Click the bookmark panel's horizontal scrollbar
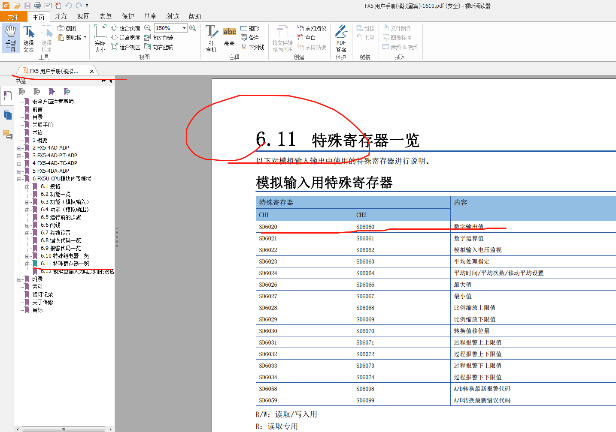This screenshot has width=616, height=432. pos(64,429)
